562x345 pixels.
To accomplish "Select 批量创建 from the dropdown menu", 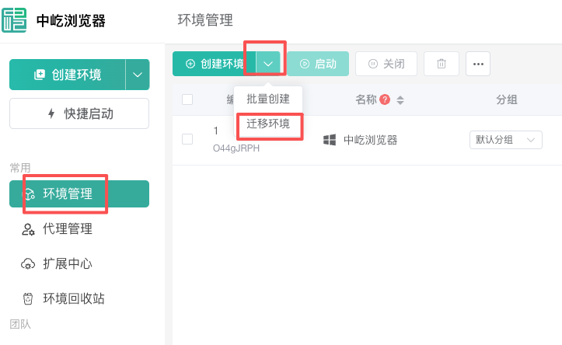I will coord(268,99).
